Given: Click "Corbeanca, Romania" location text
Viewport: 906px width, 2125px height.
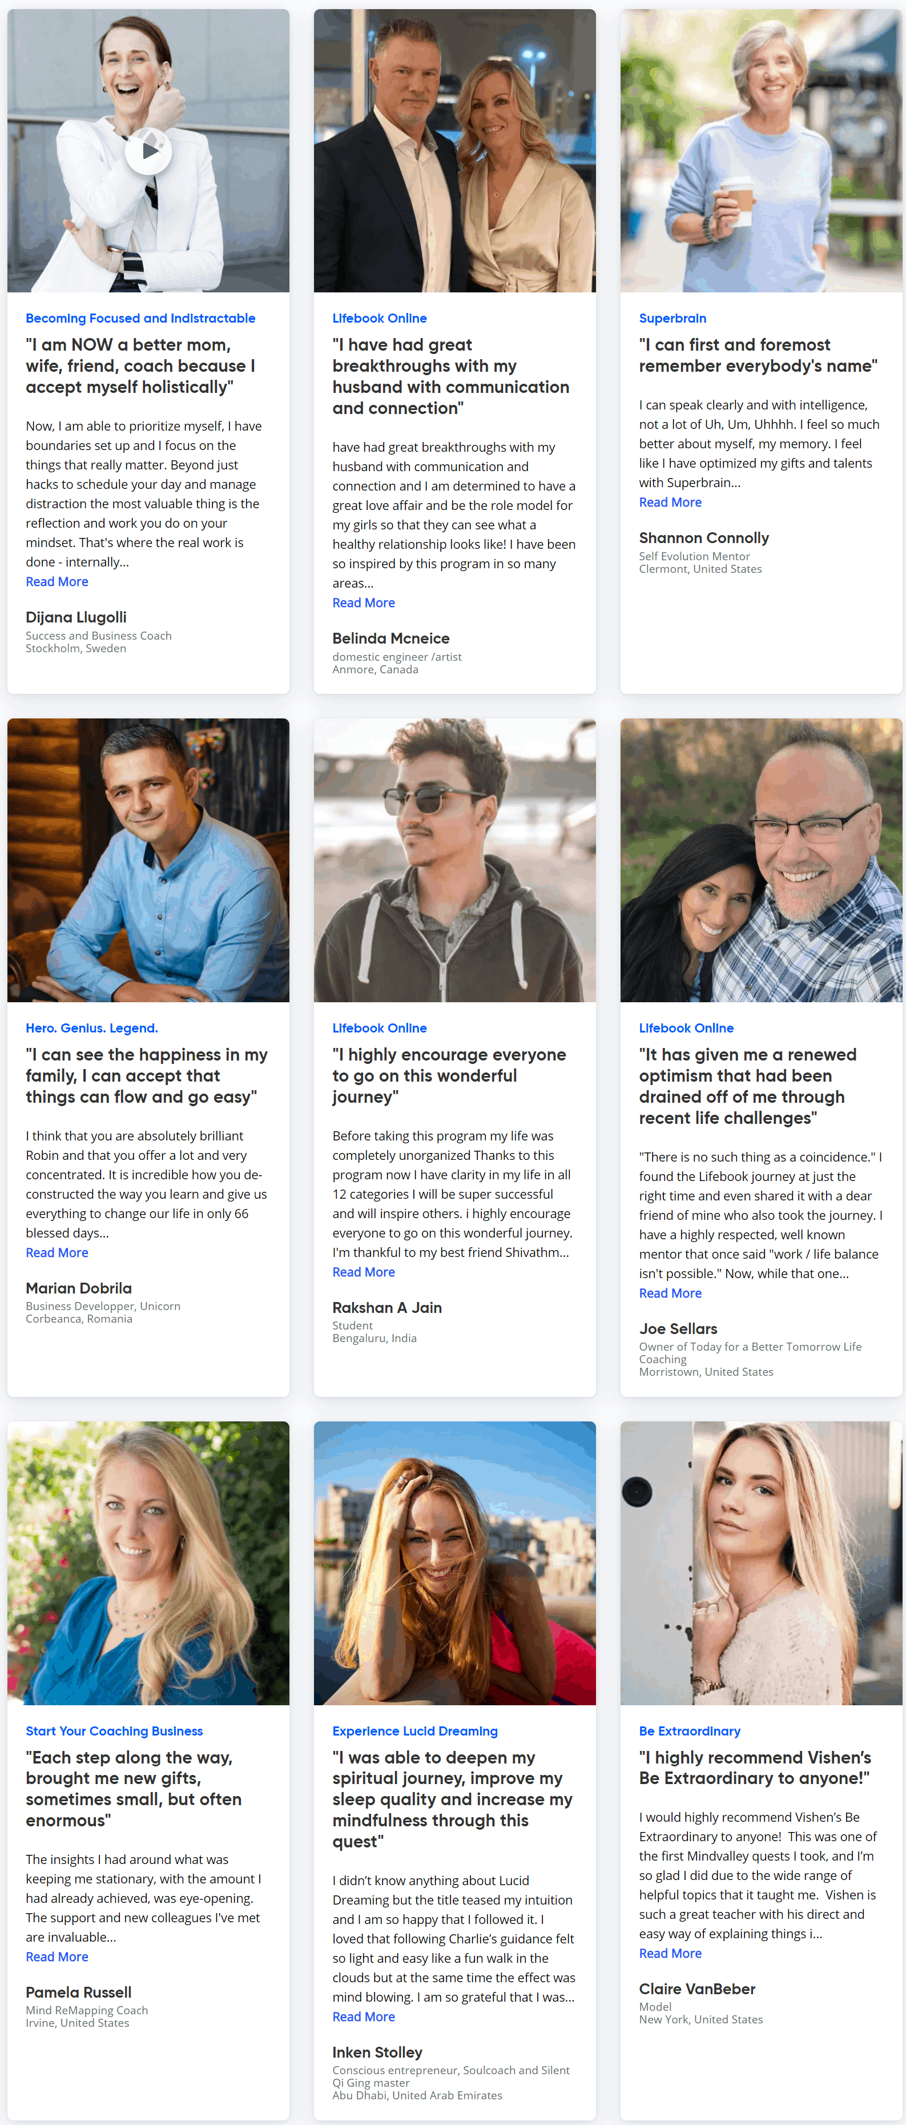Looking at the screenshot, I should pyautogui.click(x=78, y=1318).
